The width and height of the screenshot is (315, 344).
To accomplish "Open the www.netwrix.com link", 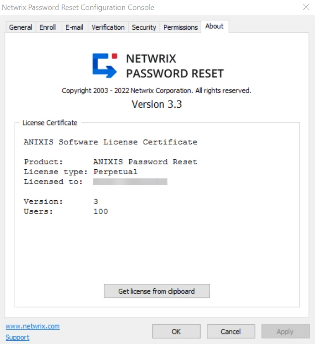I will [33, 326].
